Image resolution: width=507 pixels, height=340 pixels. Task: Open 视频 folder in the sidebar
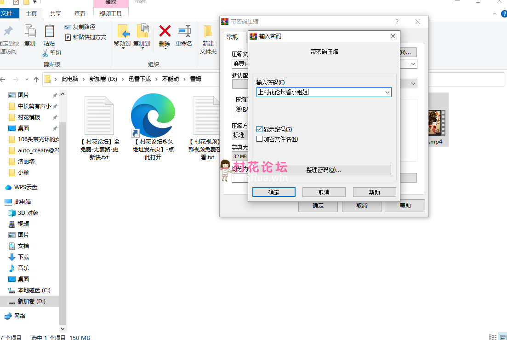[23, 224]
